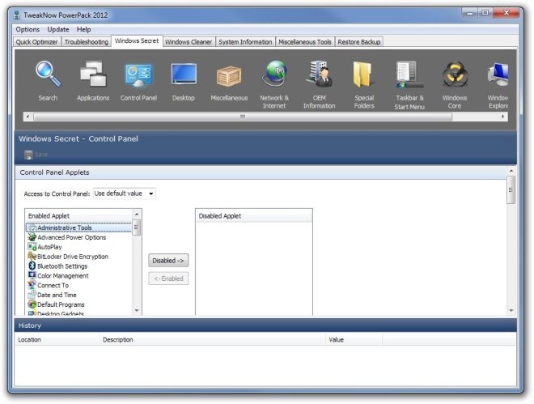Click the Bluetooth Settings icon
The image size is (534, 404).
(x=32, y=266)
